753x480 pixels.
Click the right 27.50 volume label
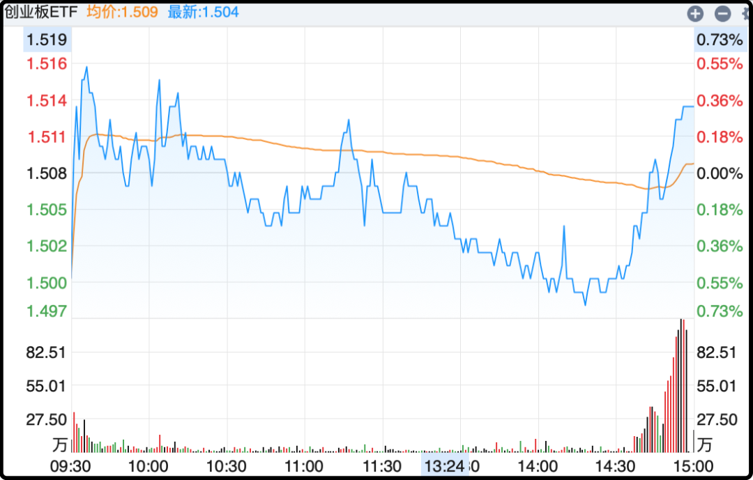pyautogui.click(x=717, y=419)
